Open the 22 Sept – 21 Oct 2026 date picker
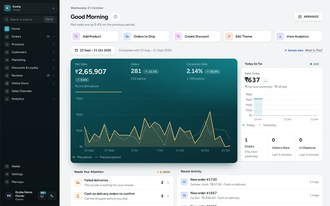 click(93, 50)
